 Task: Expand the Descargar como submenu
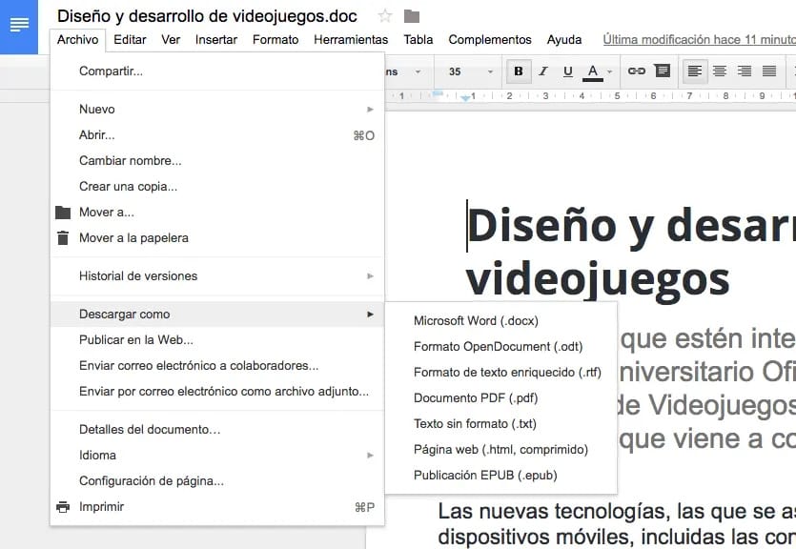[217, 315]
